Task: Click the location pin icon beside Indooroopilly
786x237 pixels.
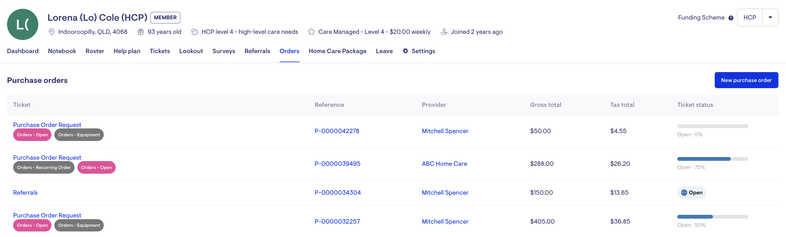Action: click(x=51, y=32)
